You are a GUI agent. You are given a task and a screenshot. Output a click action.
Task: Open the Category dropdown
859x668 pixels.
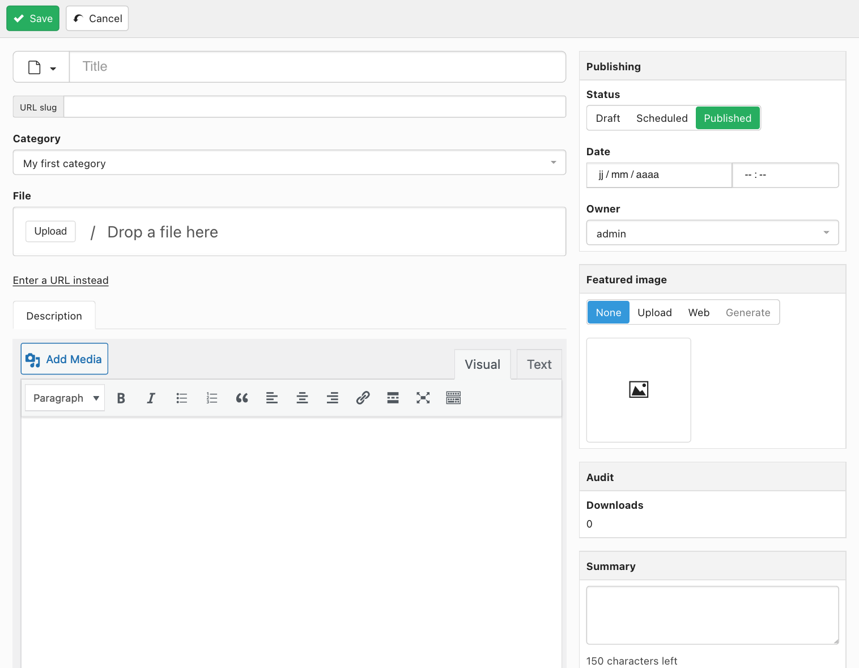point(289,163)
